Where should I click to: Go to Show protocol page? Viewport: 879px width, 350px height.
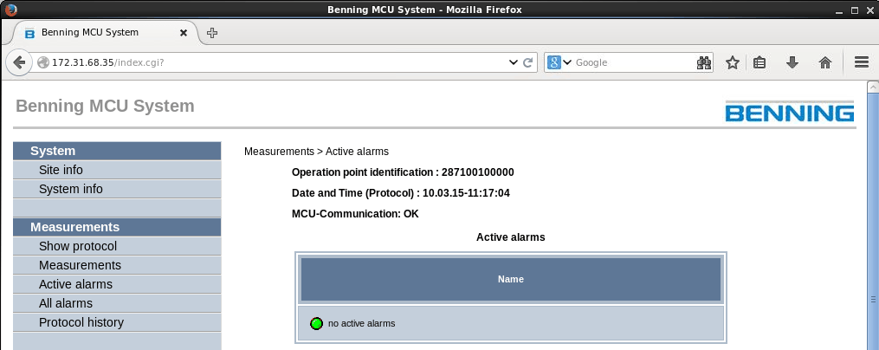coord(77,246)
